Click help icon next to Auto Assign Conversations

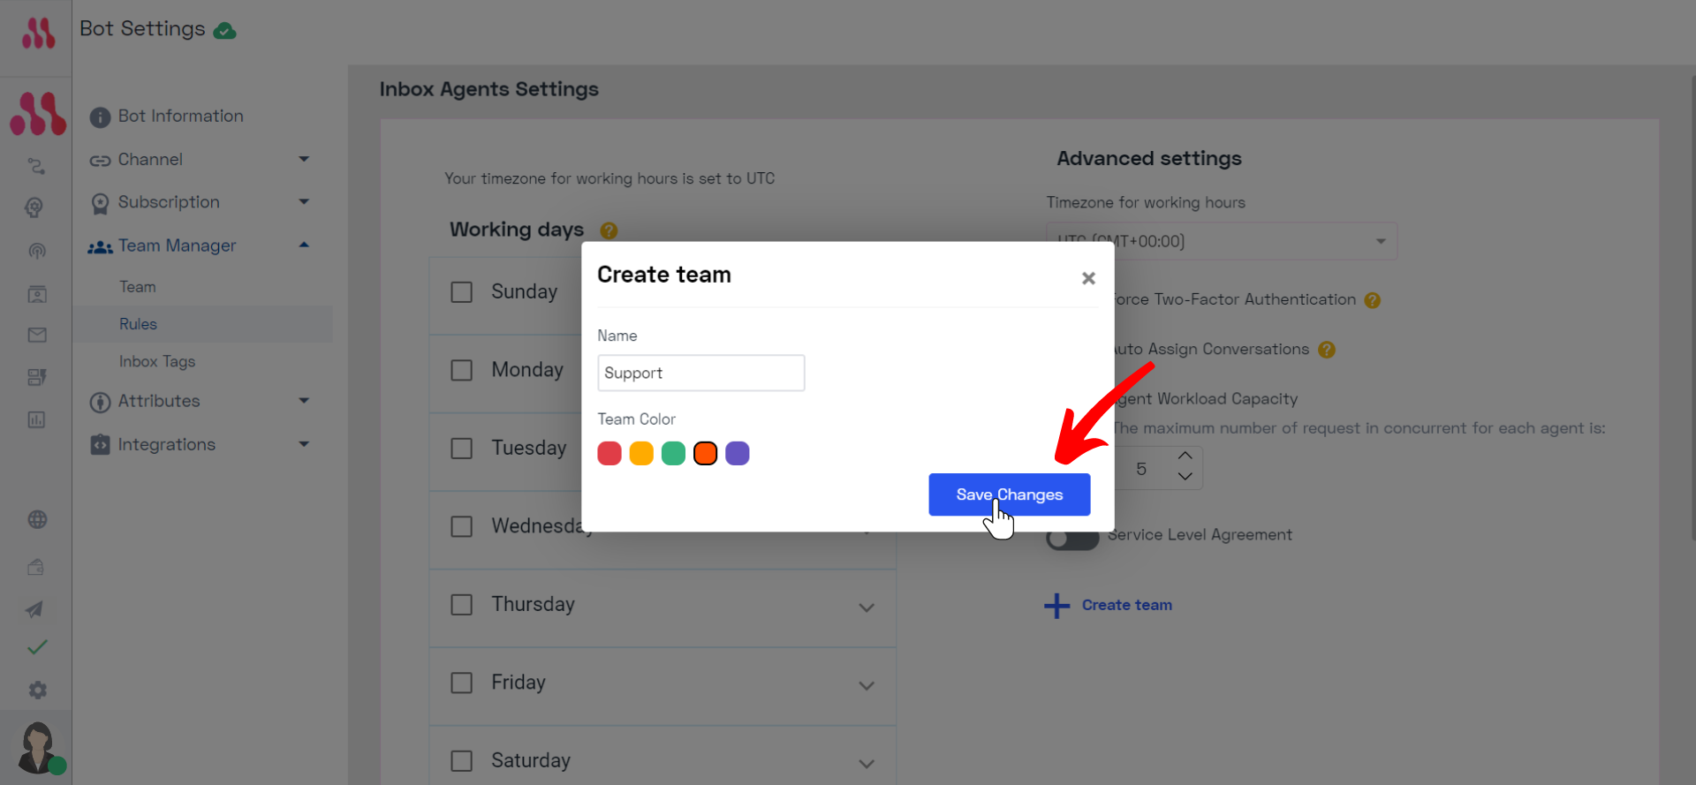click(1327, 350)
